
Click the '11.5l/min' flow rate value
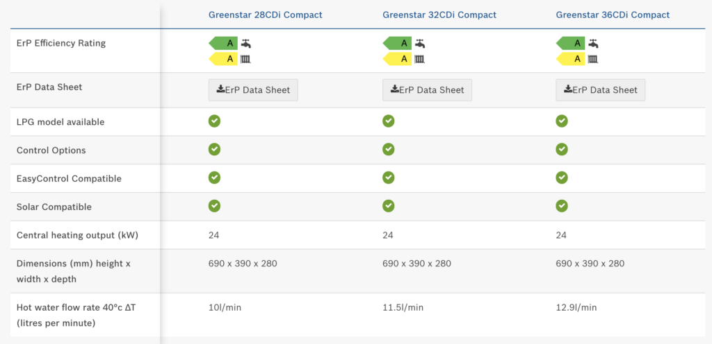point(403,308)
